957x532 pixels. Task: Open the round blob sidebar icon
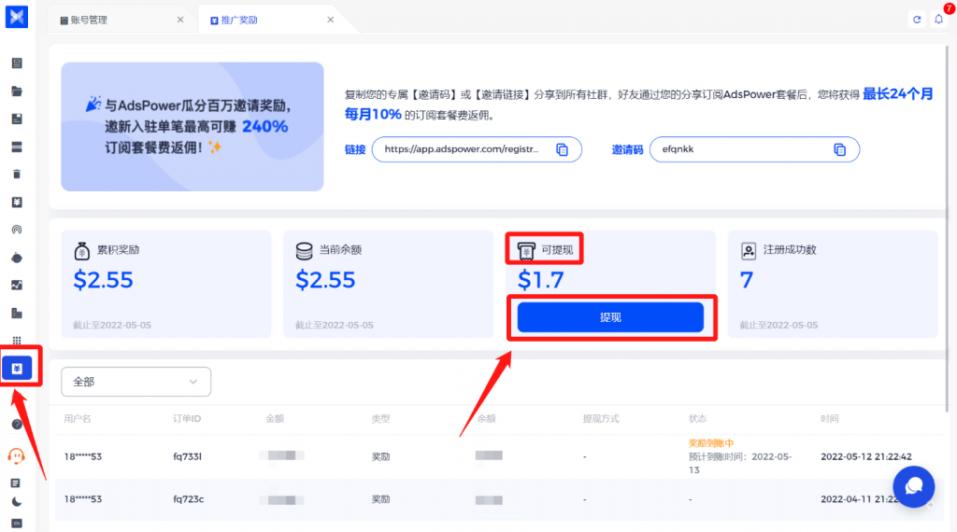[17, 258]
